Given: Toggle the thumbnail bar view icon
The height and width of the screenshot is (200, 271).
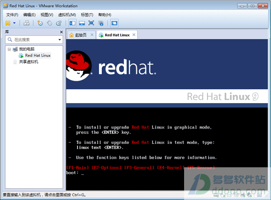Looking at the screenshot, I should coord(82,23).
